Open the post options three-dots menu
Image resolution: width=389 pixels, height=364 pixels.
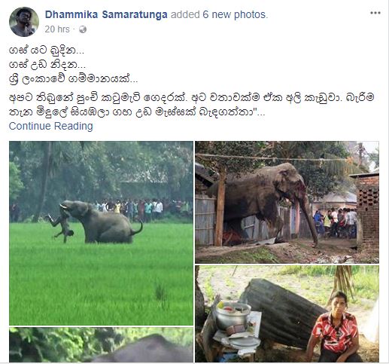tap(375, 13)
